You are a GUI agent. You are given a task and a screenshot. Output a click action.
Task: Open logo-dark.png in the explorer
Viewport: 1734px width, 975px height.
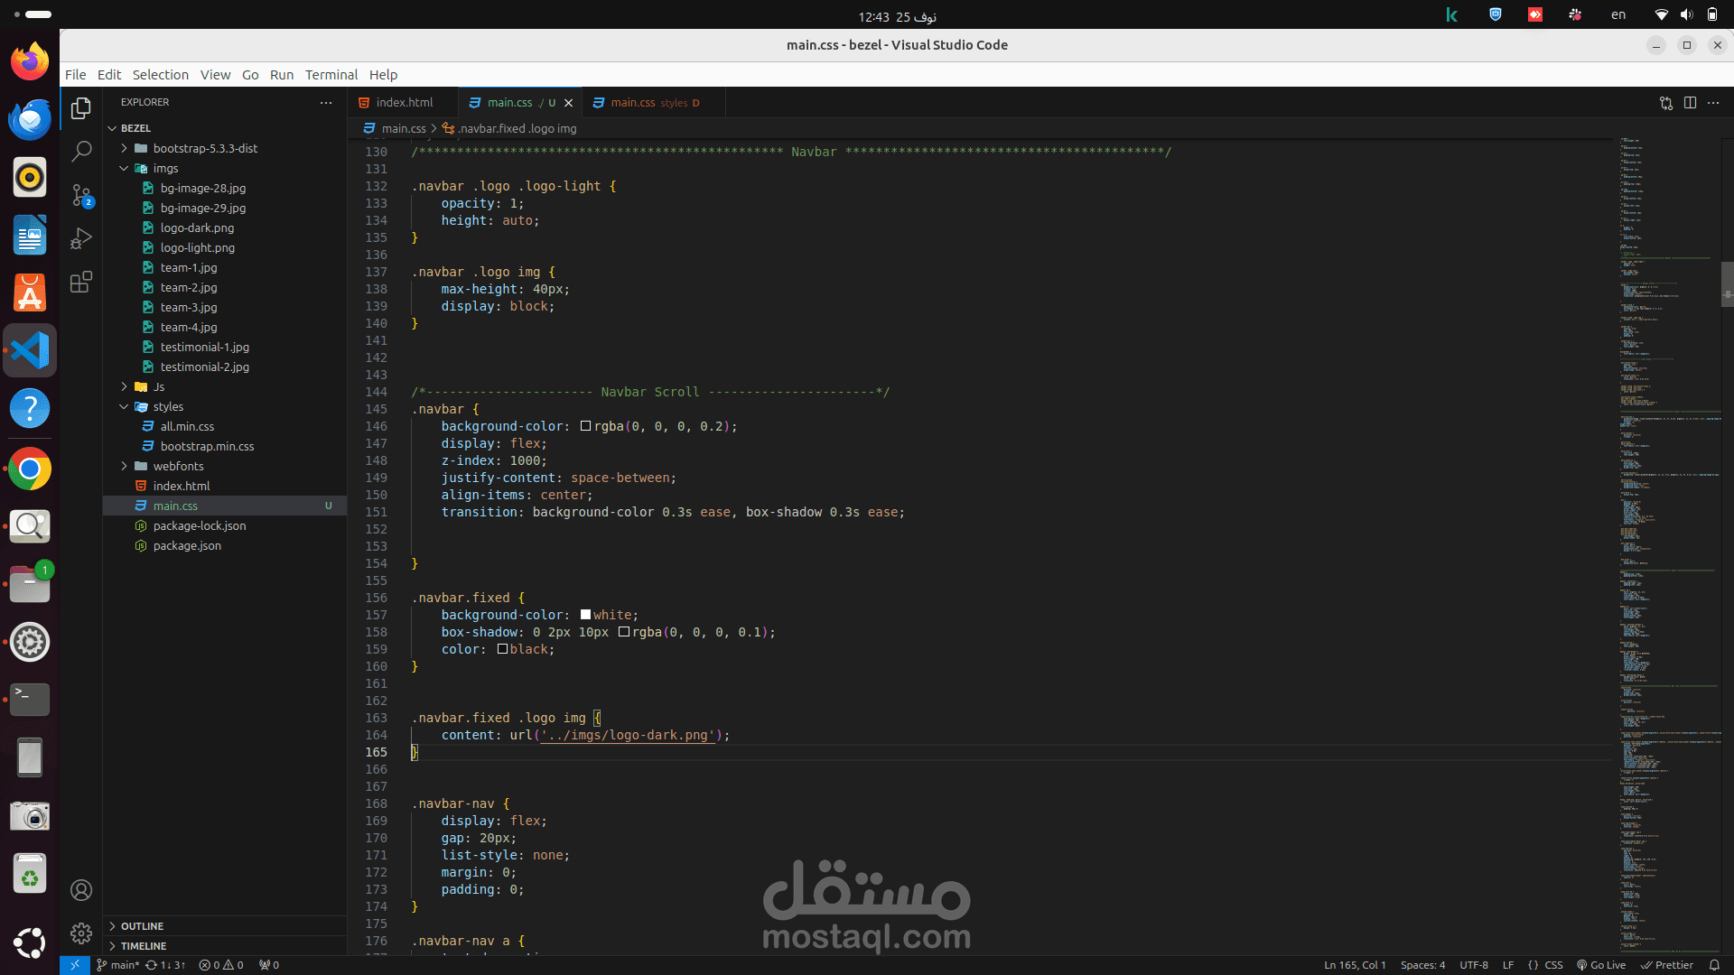[x=197, y=227]
